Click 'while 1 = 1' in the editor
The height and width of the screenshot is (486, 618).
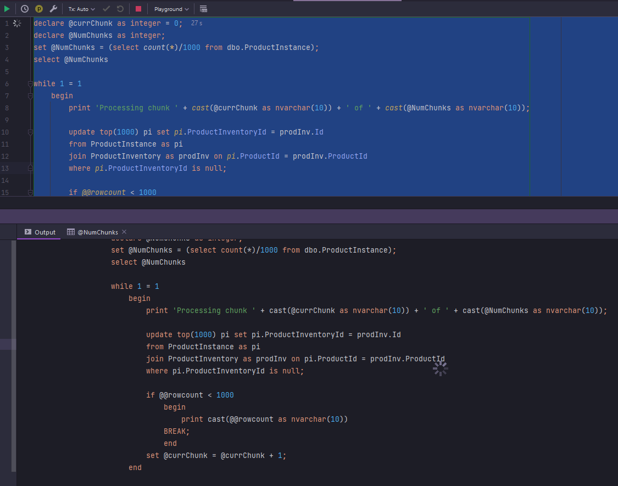click(x=58, y=83)
